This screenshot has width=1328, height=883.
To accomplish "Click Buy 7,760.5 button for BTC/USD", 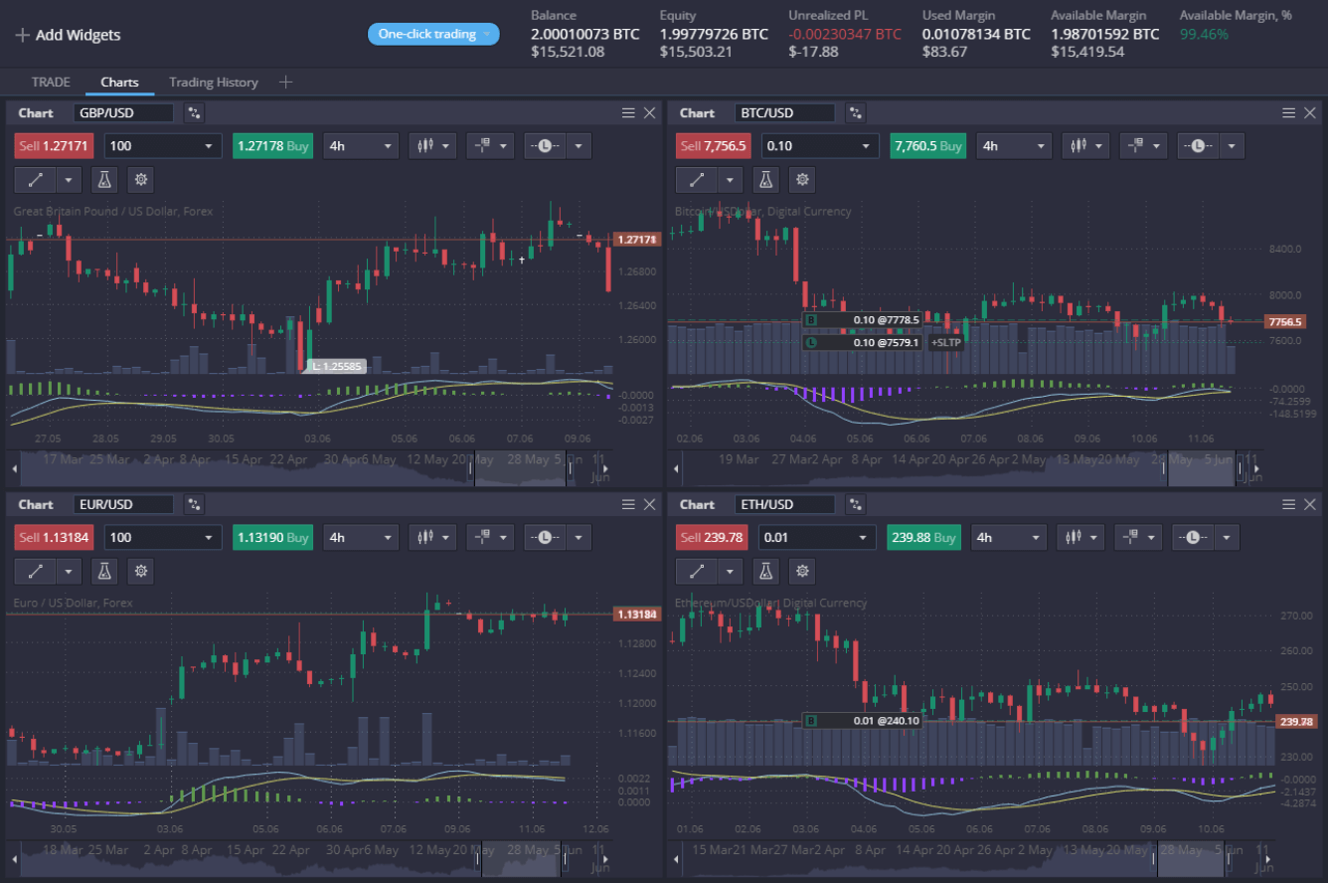I will pyautogui.click(x=927, y=146).
